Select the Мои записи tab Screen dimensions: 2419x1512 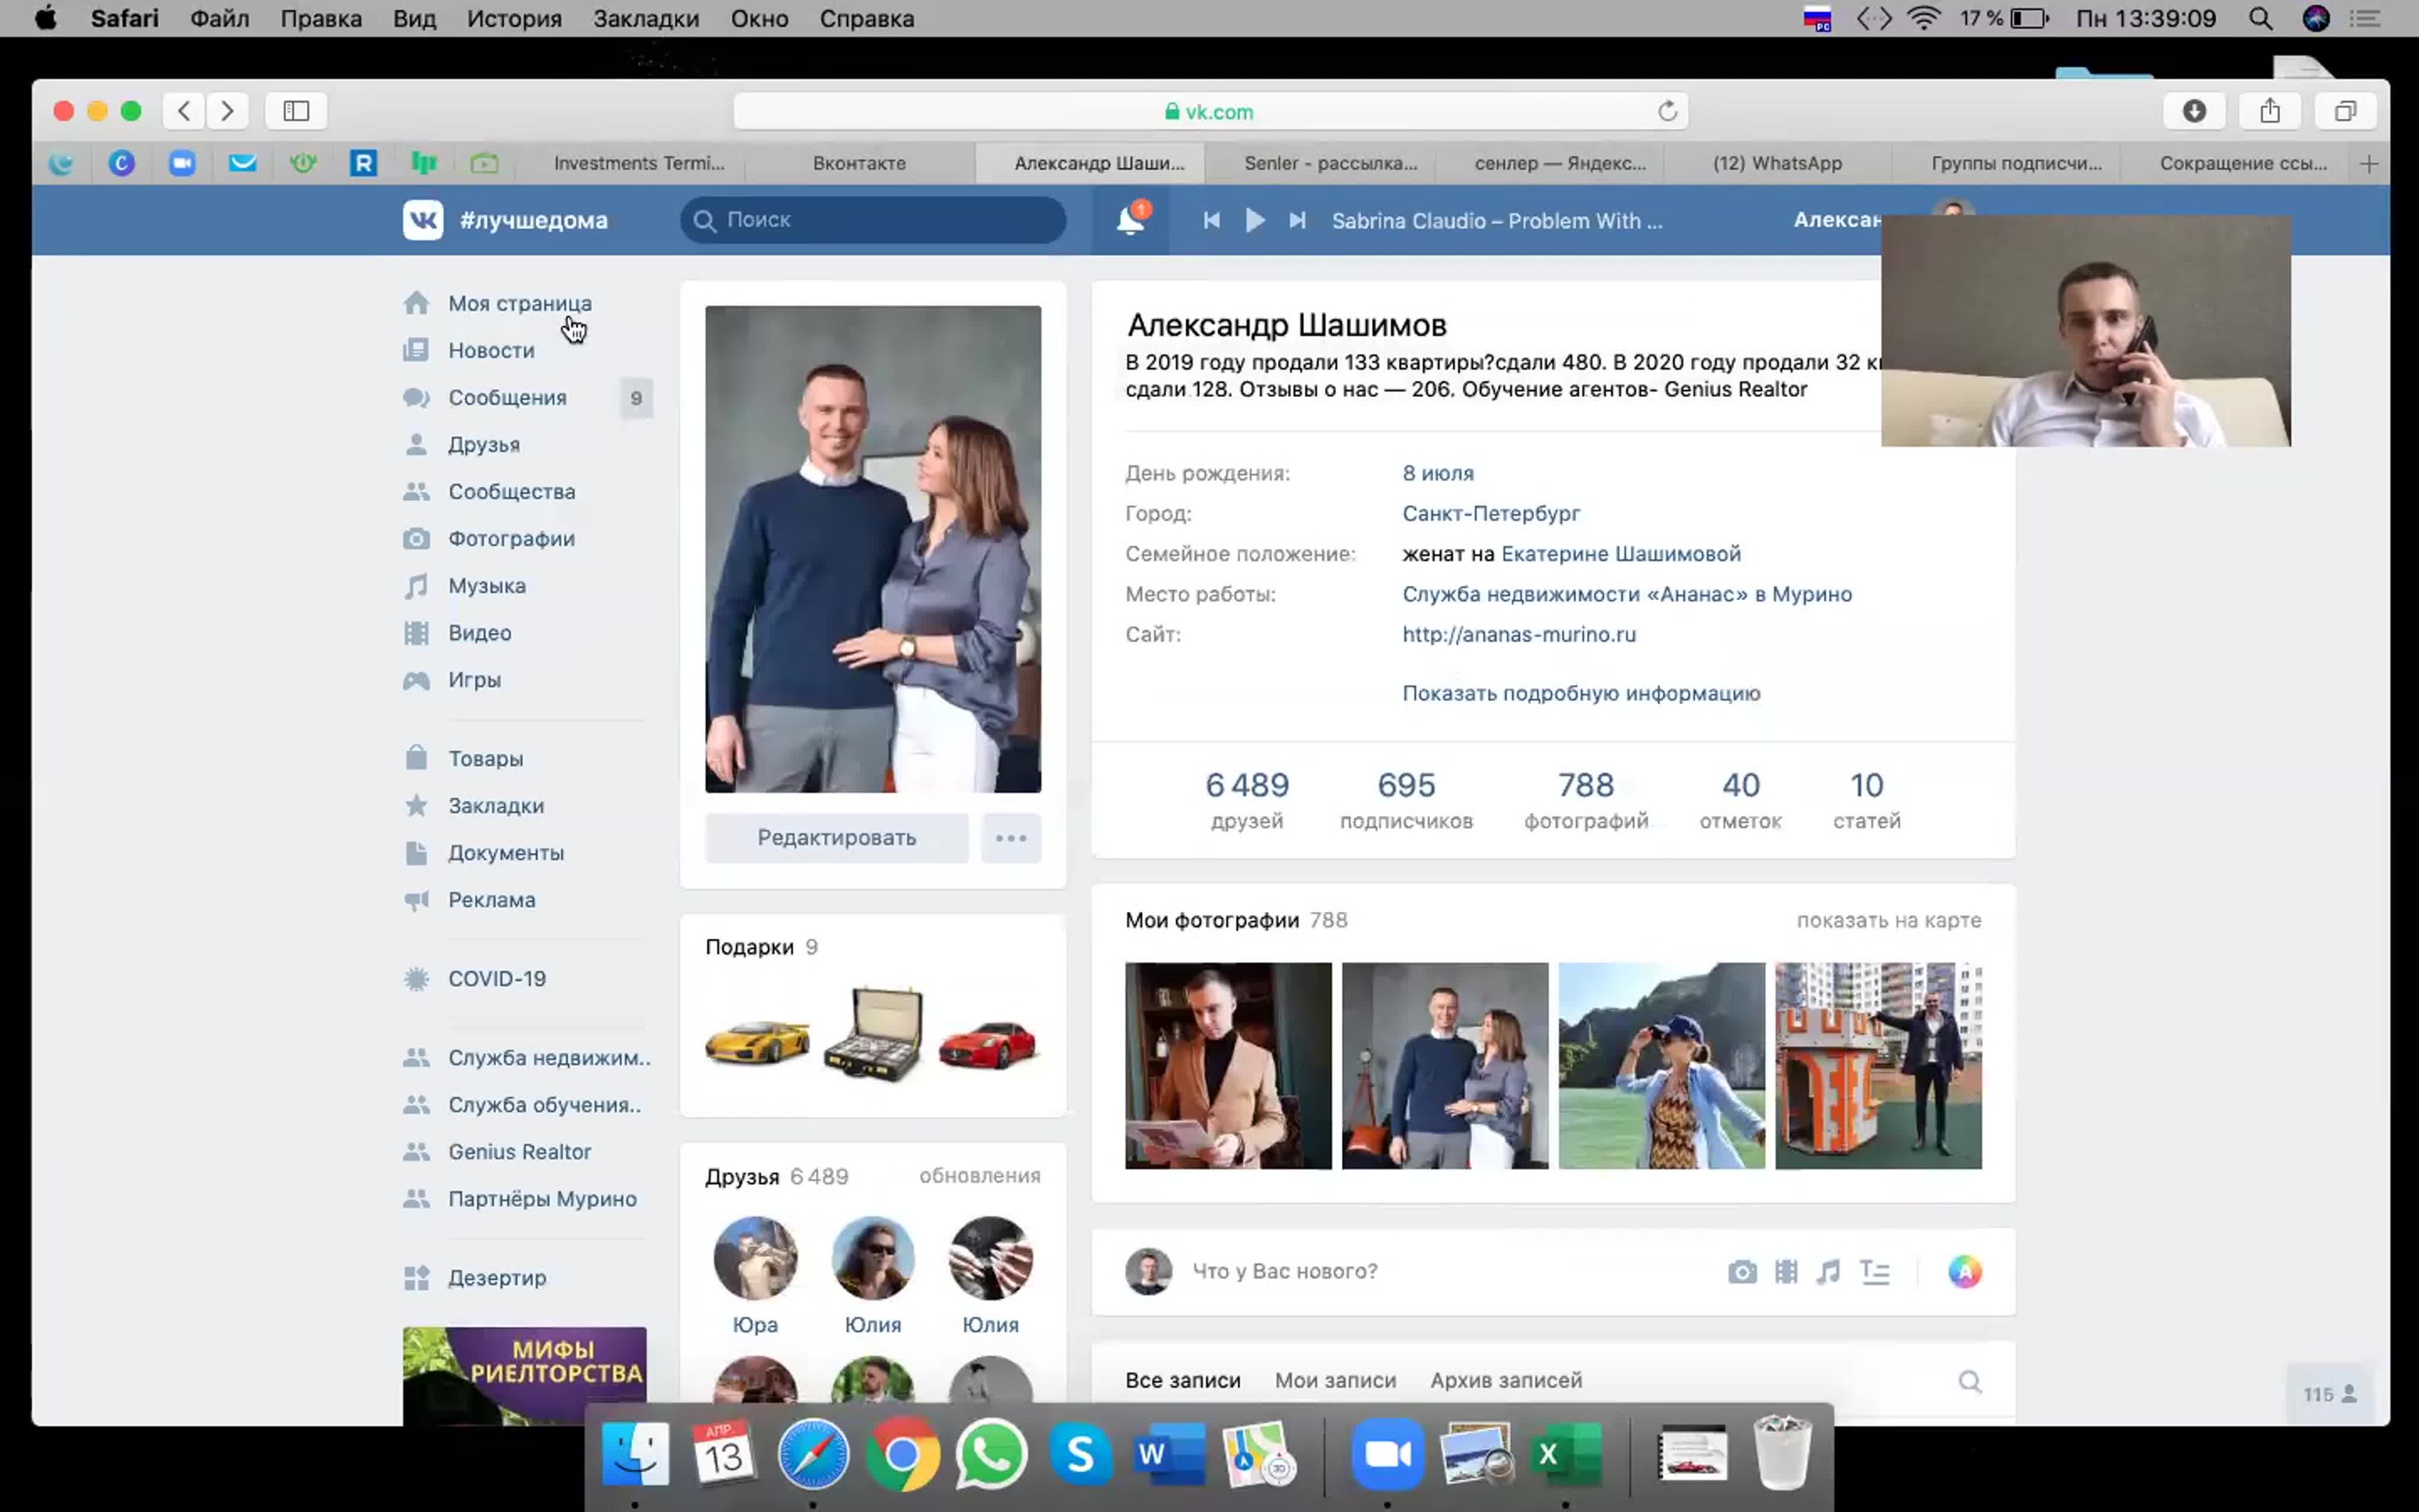(x=1335, y=1380)
